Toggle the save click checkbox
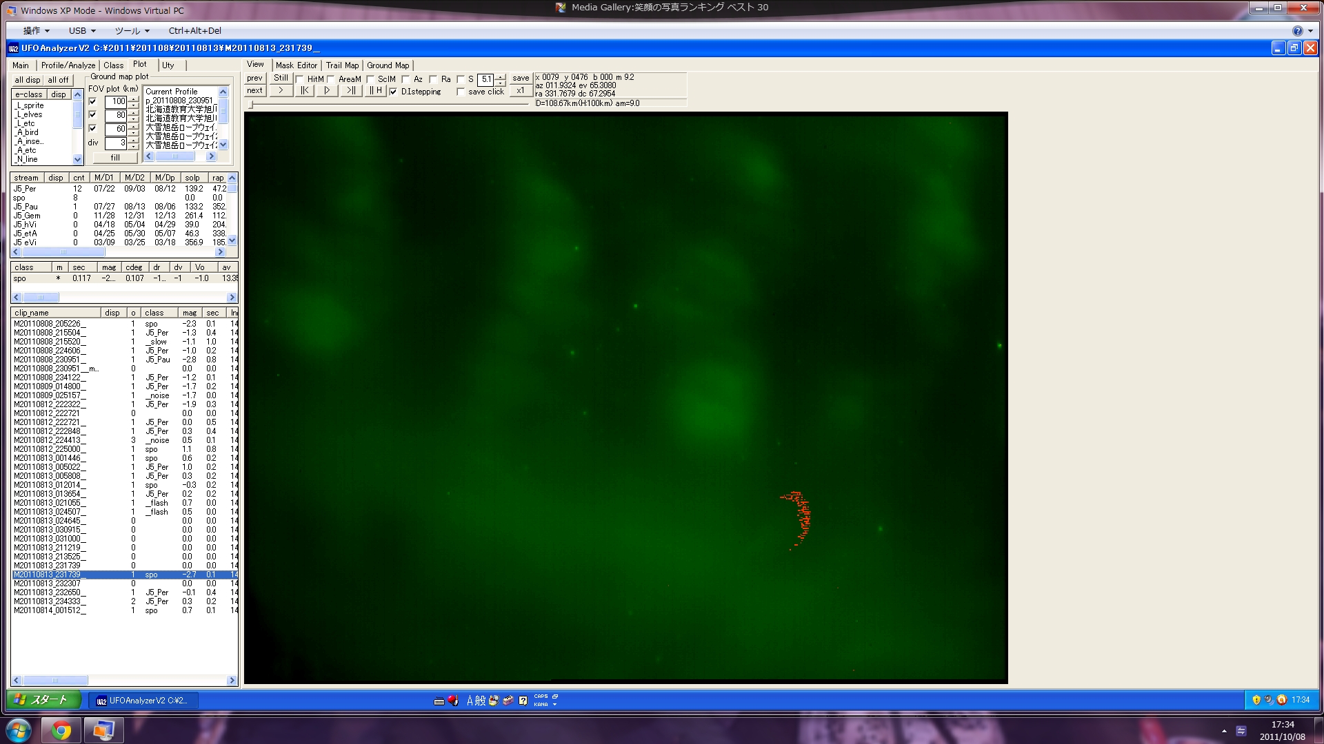 click(x=461, y=92)
